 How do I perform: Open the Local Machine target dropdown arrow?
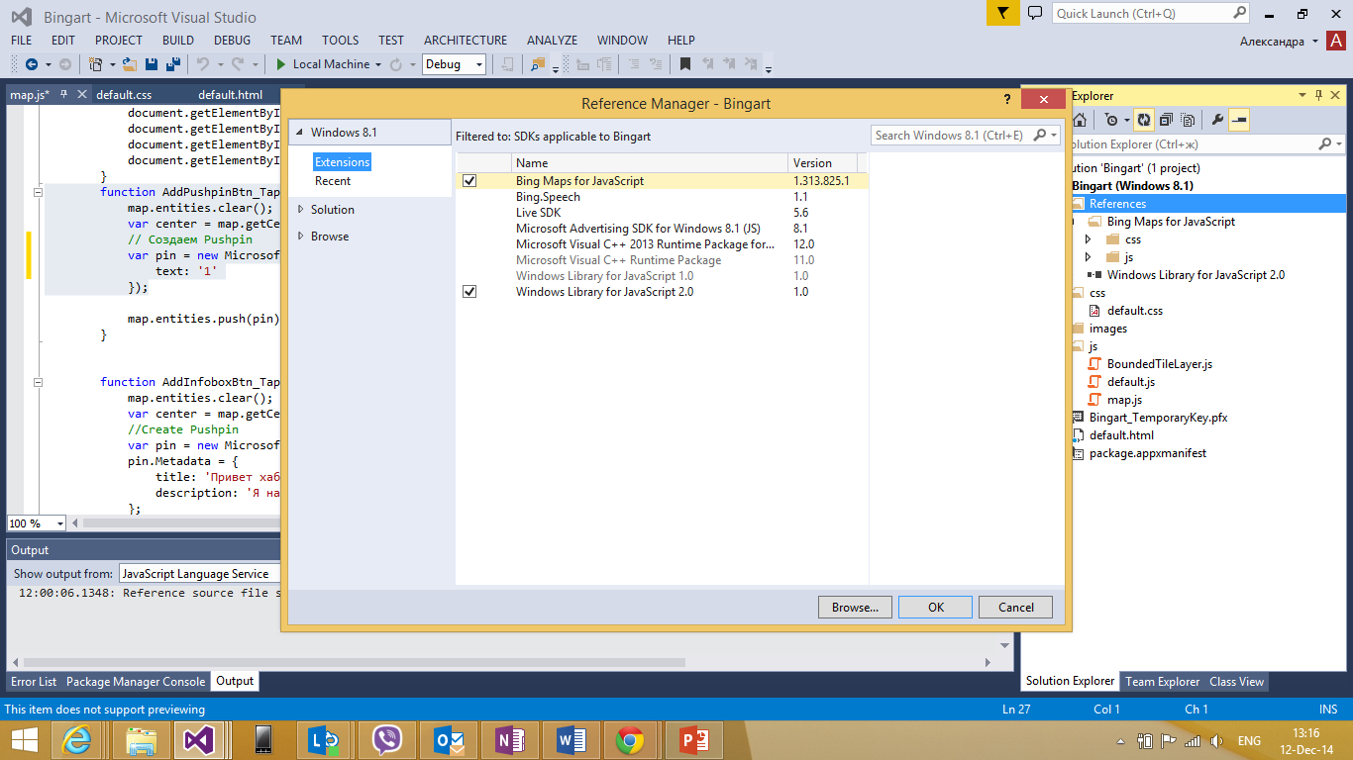(378, 65)
